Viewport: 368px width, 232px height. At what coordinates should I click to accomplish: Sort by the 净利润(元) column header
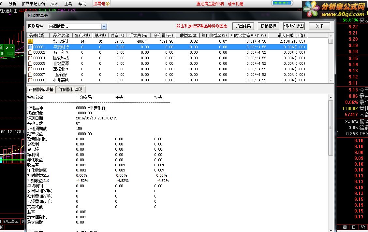(163, 35)
